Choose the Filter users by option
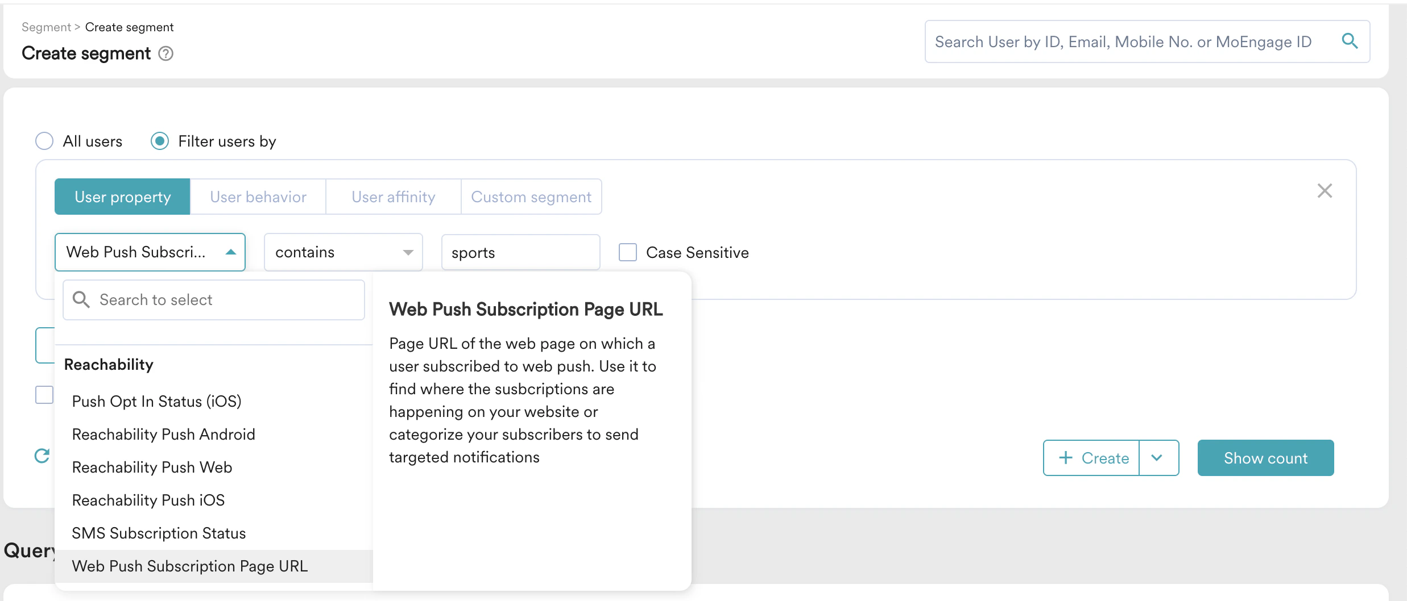This screenshot has height=601, width=1407. [x=160, y=141]
